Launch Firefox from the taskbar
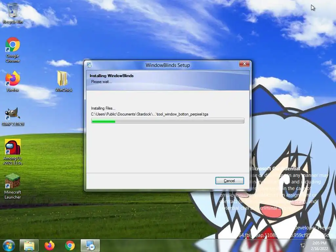Screen dimensions: 336x252 point(50,245)
